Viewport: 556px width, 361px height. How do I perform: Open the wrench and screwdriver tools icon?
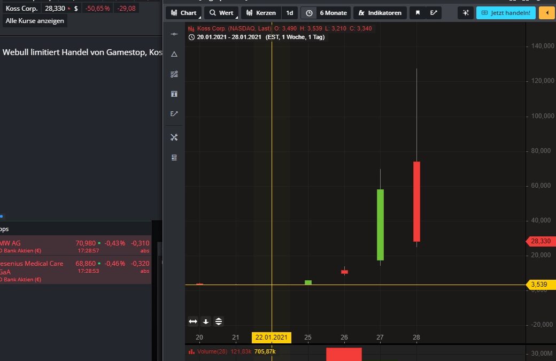[174, 137]
